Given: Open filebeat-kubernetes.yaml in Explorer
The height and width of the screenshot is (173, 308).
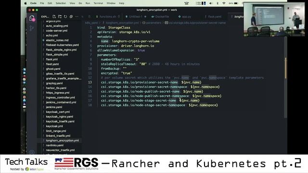Looking at the screenshot, I should tap(62, 45).
